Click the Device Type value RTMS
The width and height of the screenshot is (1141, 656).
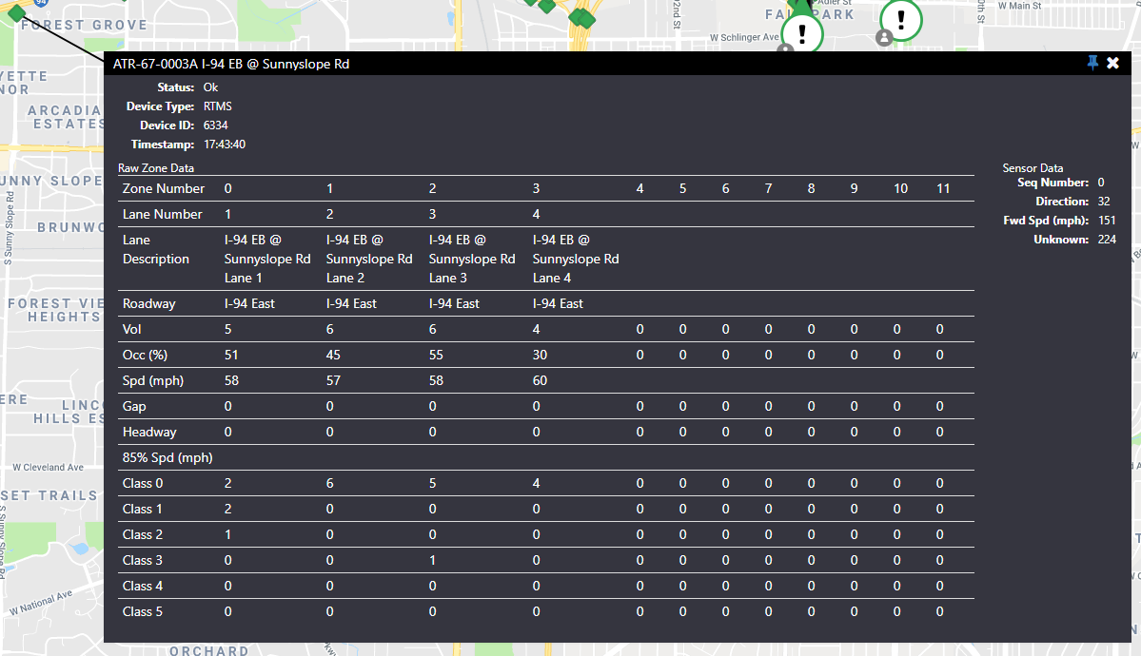point(218,106)
